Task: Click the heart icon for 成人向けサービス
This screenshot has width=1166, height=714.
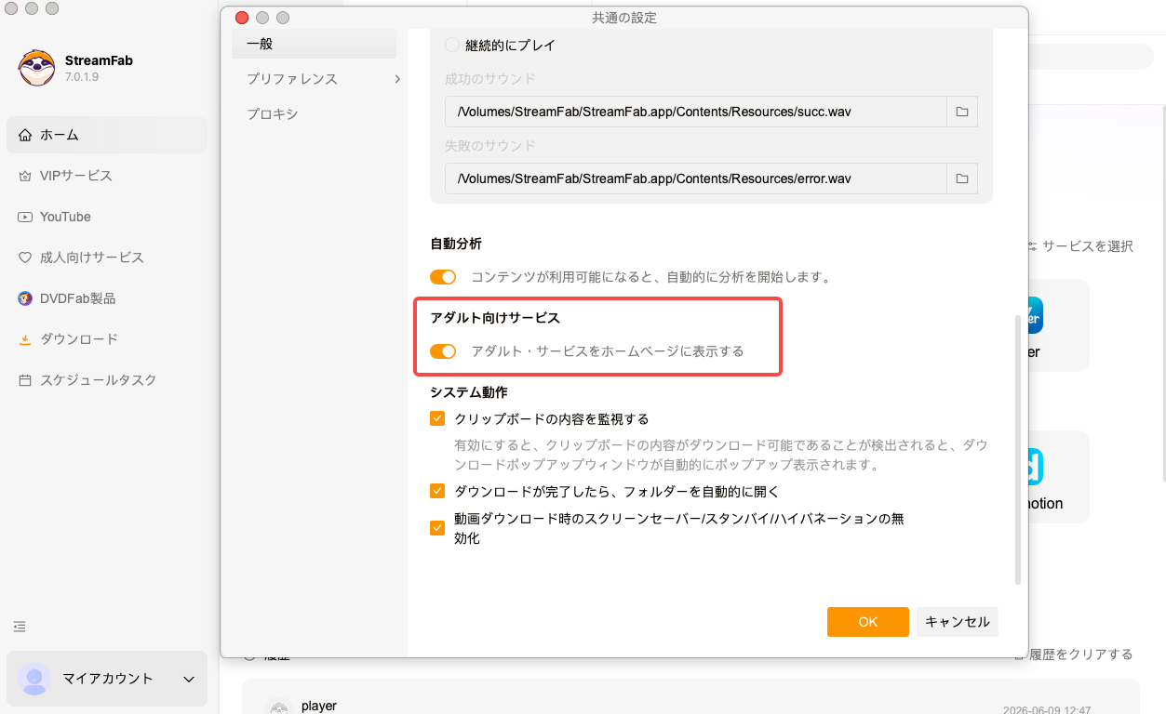Action: pos(25,258)
